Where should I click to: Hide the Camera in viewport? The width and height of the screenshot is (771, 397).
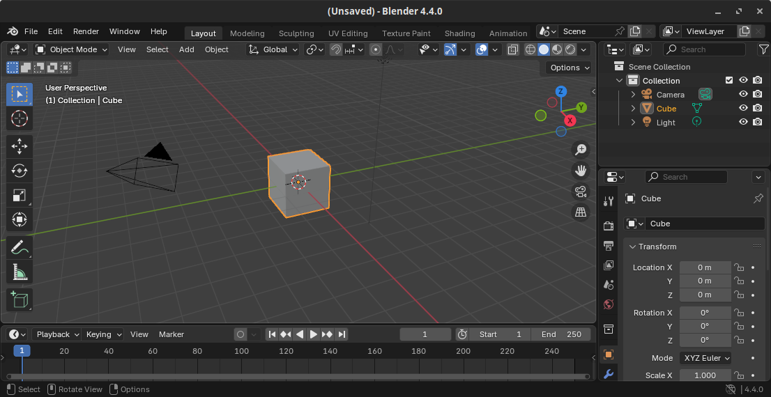pyautogui.click(x=743, y=94)
